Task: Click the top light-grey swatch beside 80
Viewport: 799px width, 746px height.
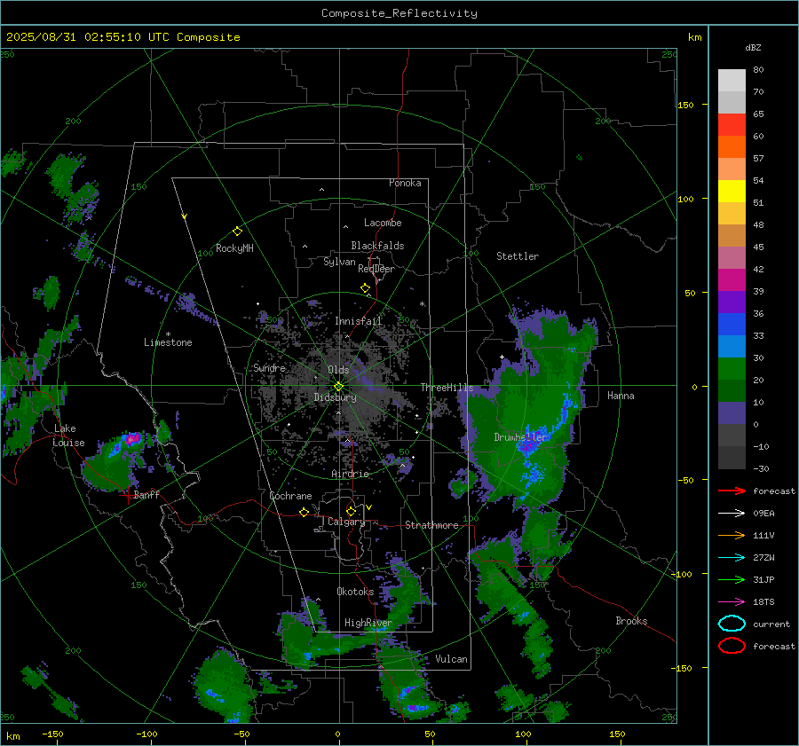Action: pyautogui.click(x=732, y=81)
